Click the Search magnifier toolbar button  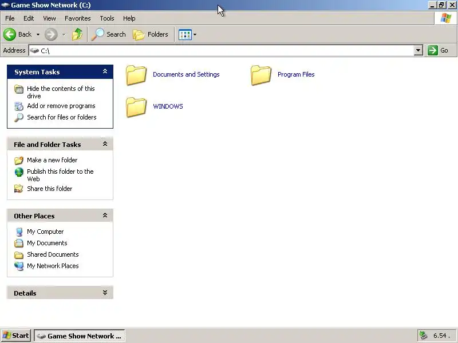108,34
